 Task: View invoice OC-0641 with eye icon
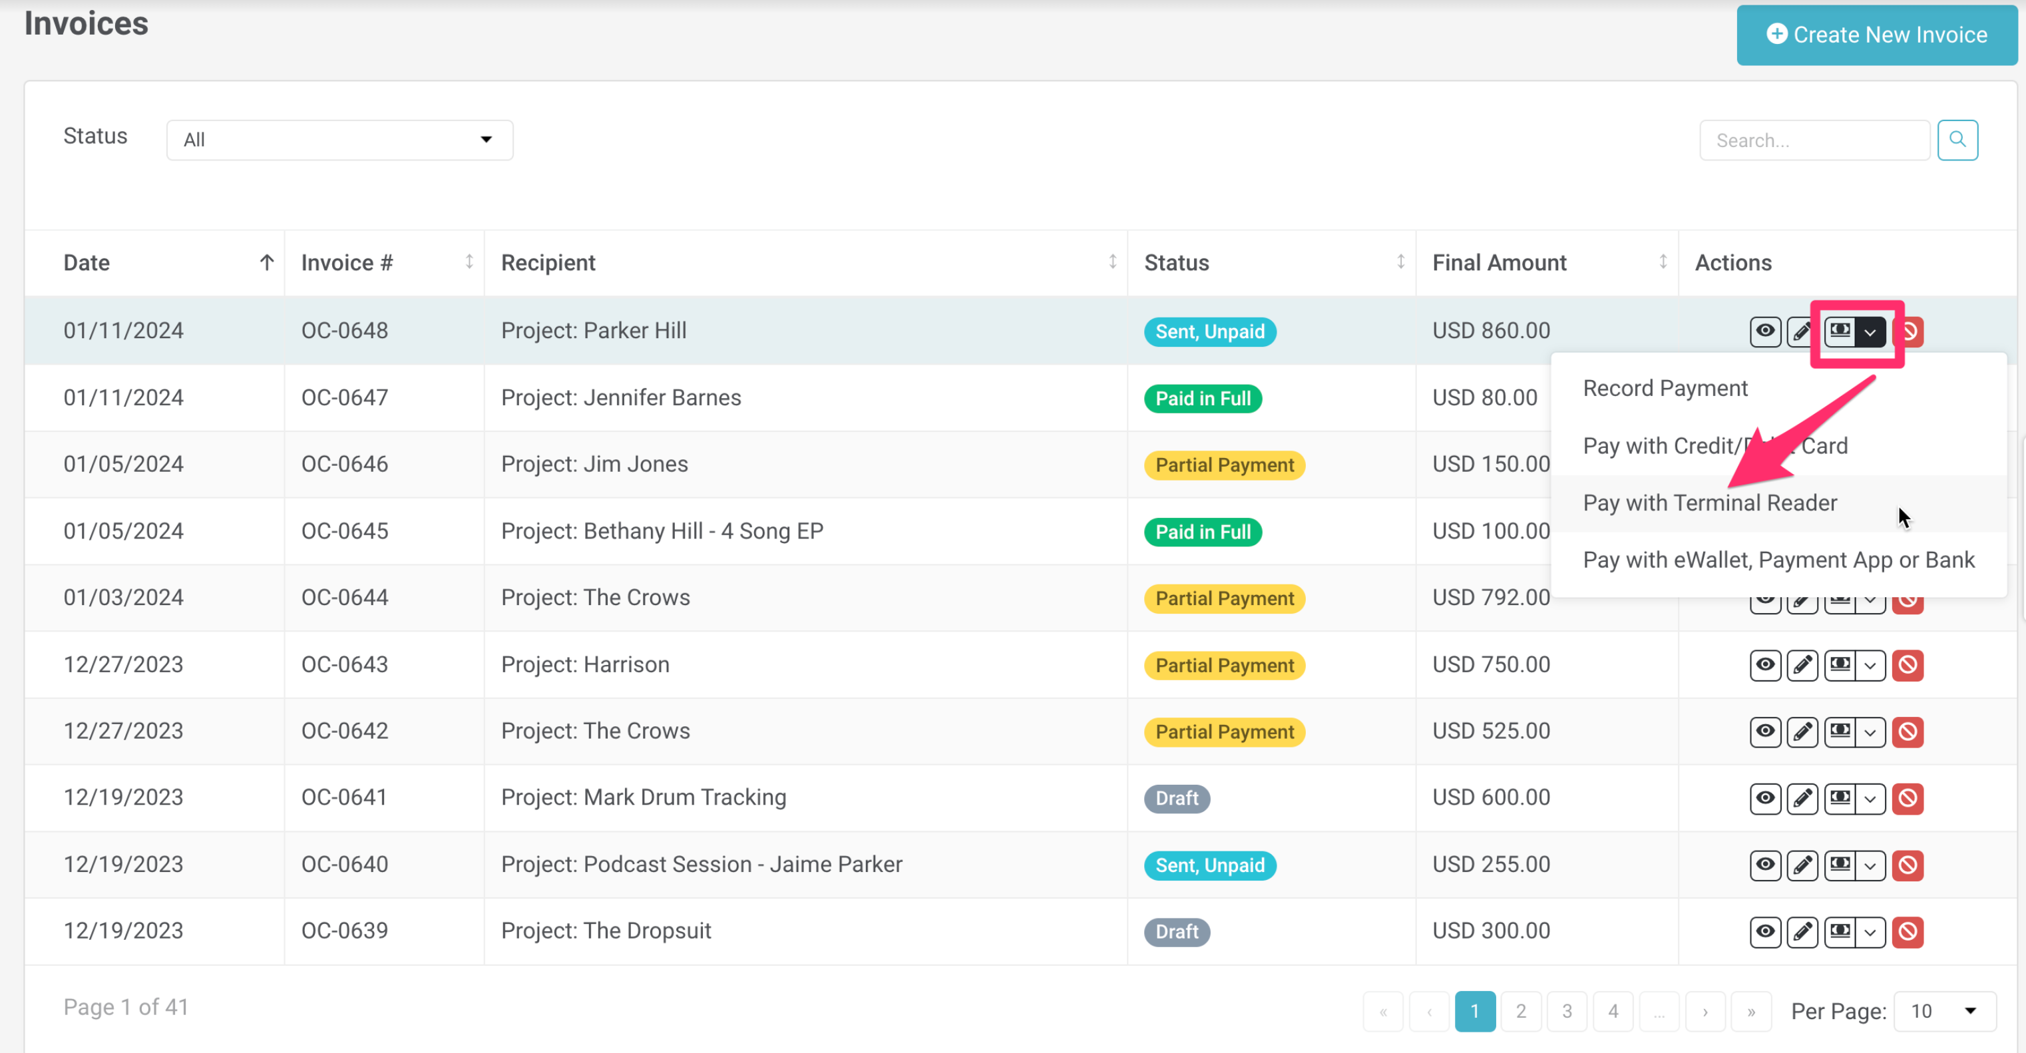(x=1765, y=798)
